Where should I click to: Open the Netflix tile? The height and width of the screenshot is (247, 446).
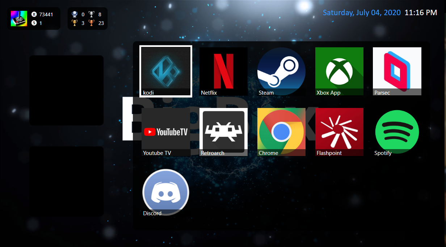point(223,71)
